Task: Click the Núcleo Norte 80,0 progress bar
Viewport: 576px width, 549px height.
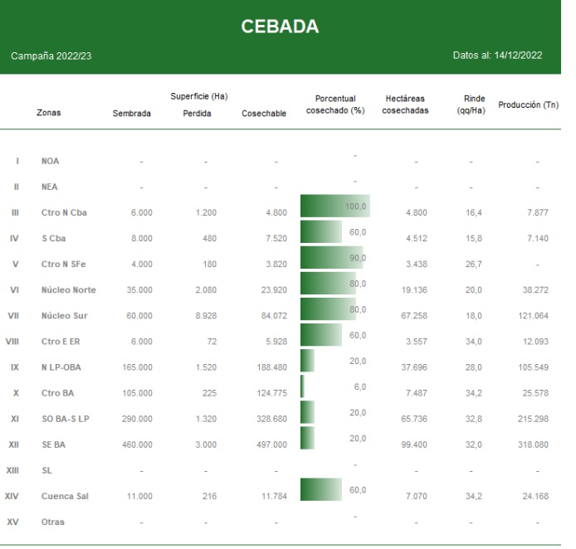Action: pyautogui.click(x=328, y=284)
